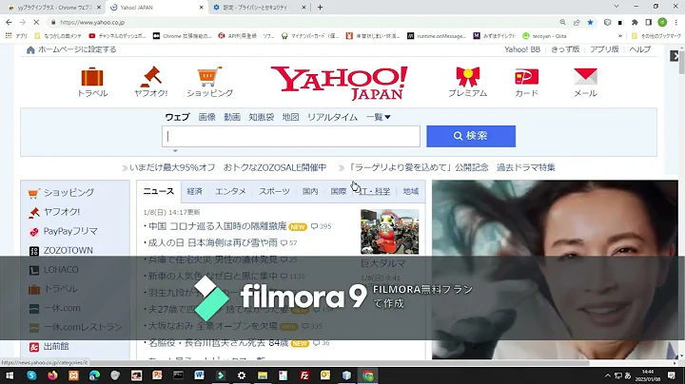685x384 pixels.
Task: Select the スポーツ news tab
Action: [x=274, y=192]
